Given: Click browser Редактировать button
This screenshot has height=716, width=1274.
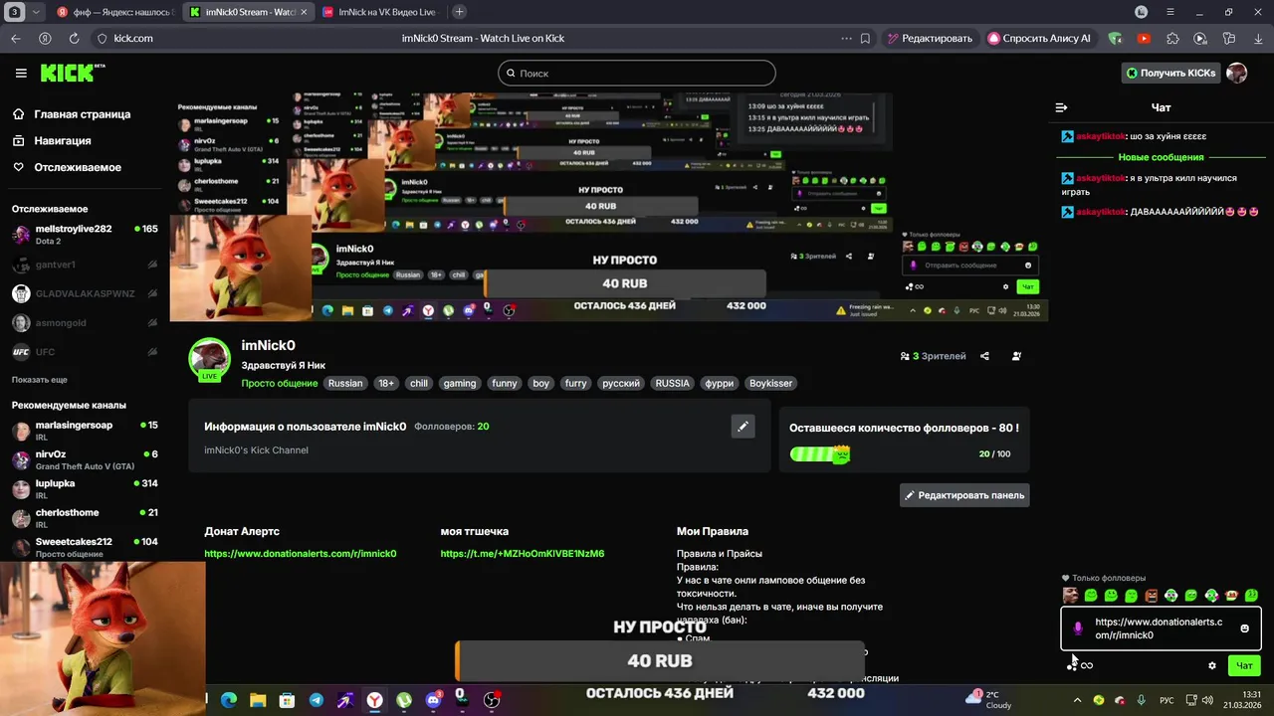Looking at the screenshot, I should (x=929, y=38).
